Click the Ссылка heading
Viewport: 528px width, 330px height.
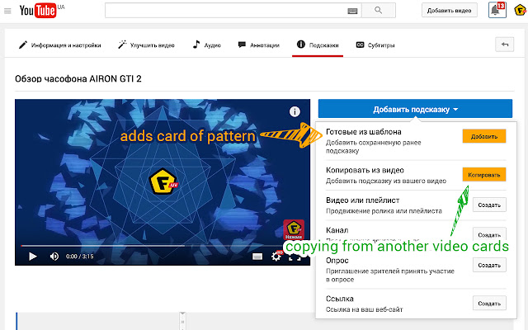(339, 299)
